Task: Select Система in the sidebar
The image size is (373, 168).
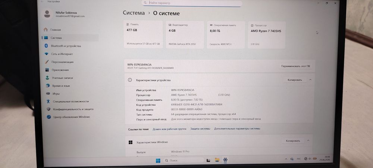Action: pyautogui.click(x=70, y=38)
